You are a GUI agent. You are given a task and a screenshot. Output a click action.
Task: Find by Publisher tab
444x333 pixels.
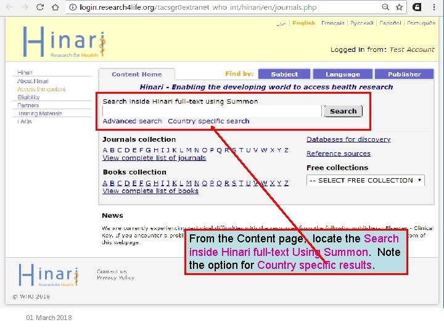(x=404, y=74)
